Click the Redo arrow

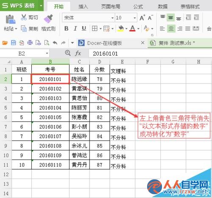63,43
